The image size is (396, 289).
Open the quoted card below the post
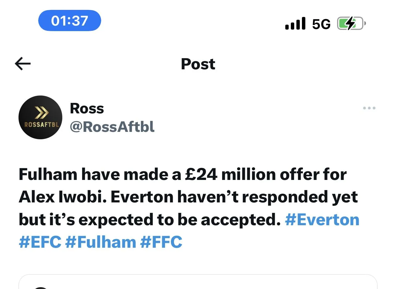tap(198, 282)
